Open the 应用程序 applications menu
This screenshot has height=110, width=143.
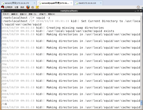point(9,7)
